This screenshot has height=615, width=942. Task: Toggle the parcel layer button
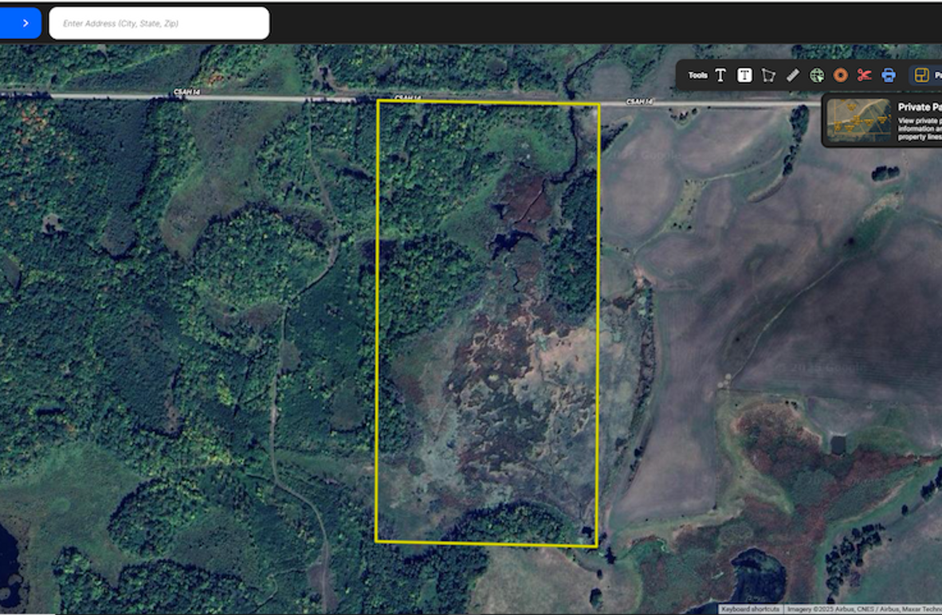(x=922, y=76)
